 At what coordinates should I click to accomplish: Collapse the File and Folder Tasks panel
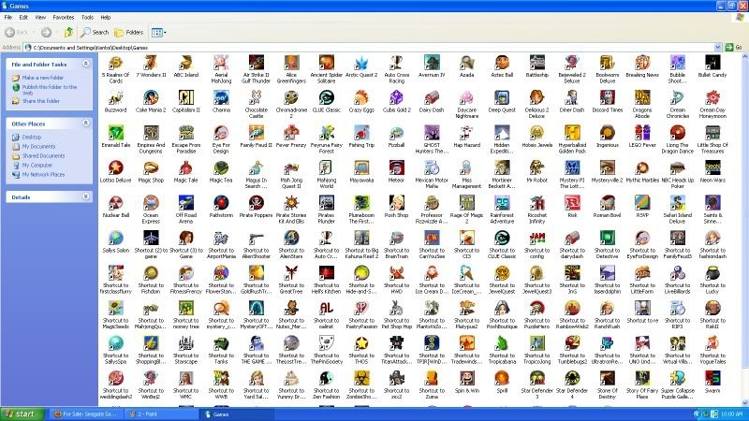coord(86,64)
